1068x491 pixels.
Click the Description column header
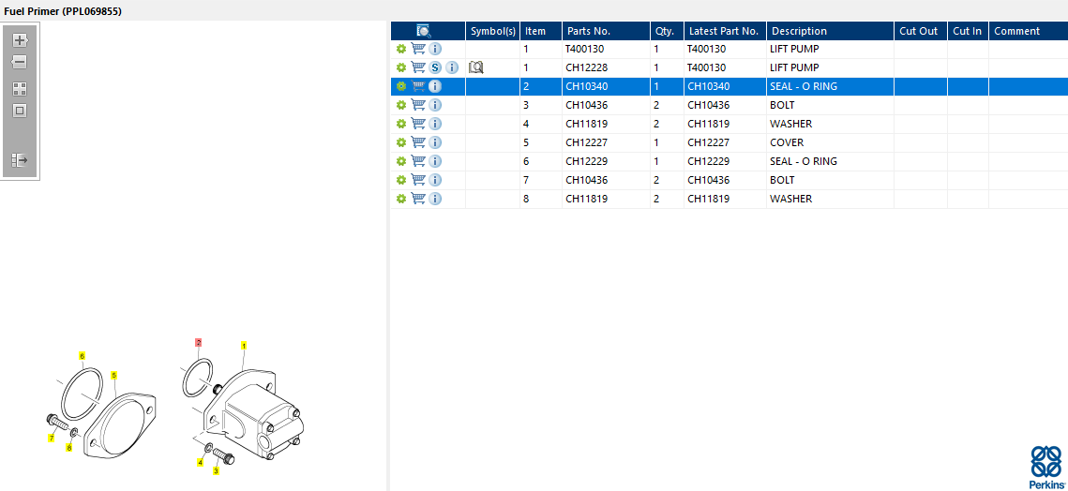[x=799, y=31]
